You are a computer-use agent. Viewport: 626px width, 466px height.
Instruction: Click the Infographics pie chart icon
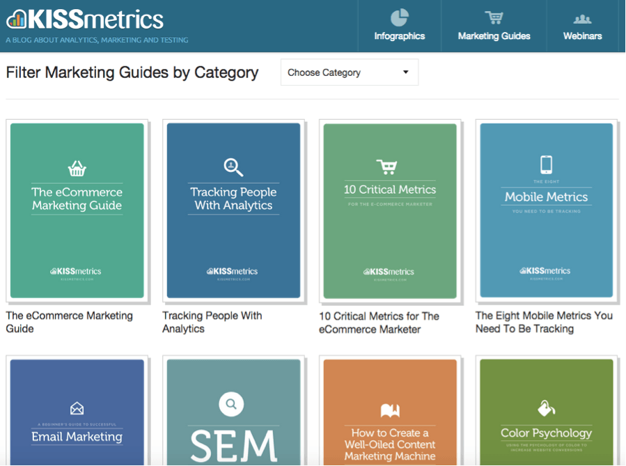tap(399, 17)
